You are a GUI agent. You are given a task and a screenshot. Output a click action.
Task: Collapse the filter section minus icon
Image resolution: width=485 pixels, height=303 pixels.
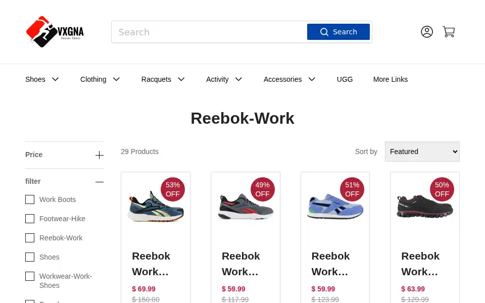[x=100, y=182]
